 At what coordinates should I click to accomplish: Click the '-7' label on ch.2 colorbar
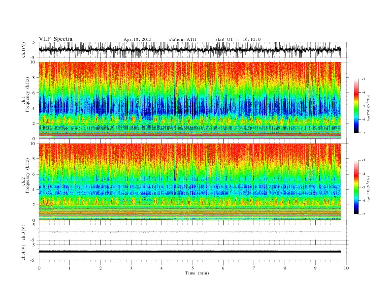tap(363, 214)
